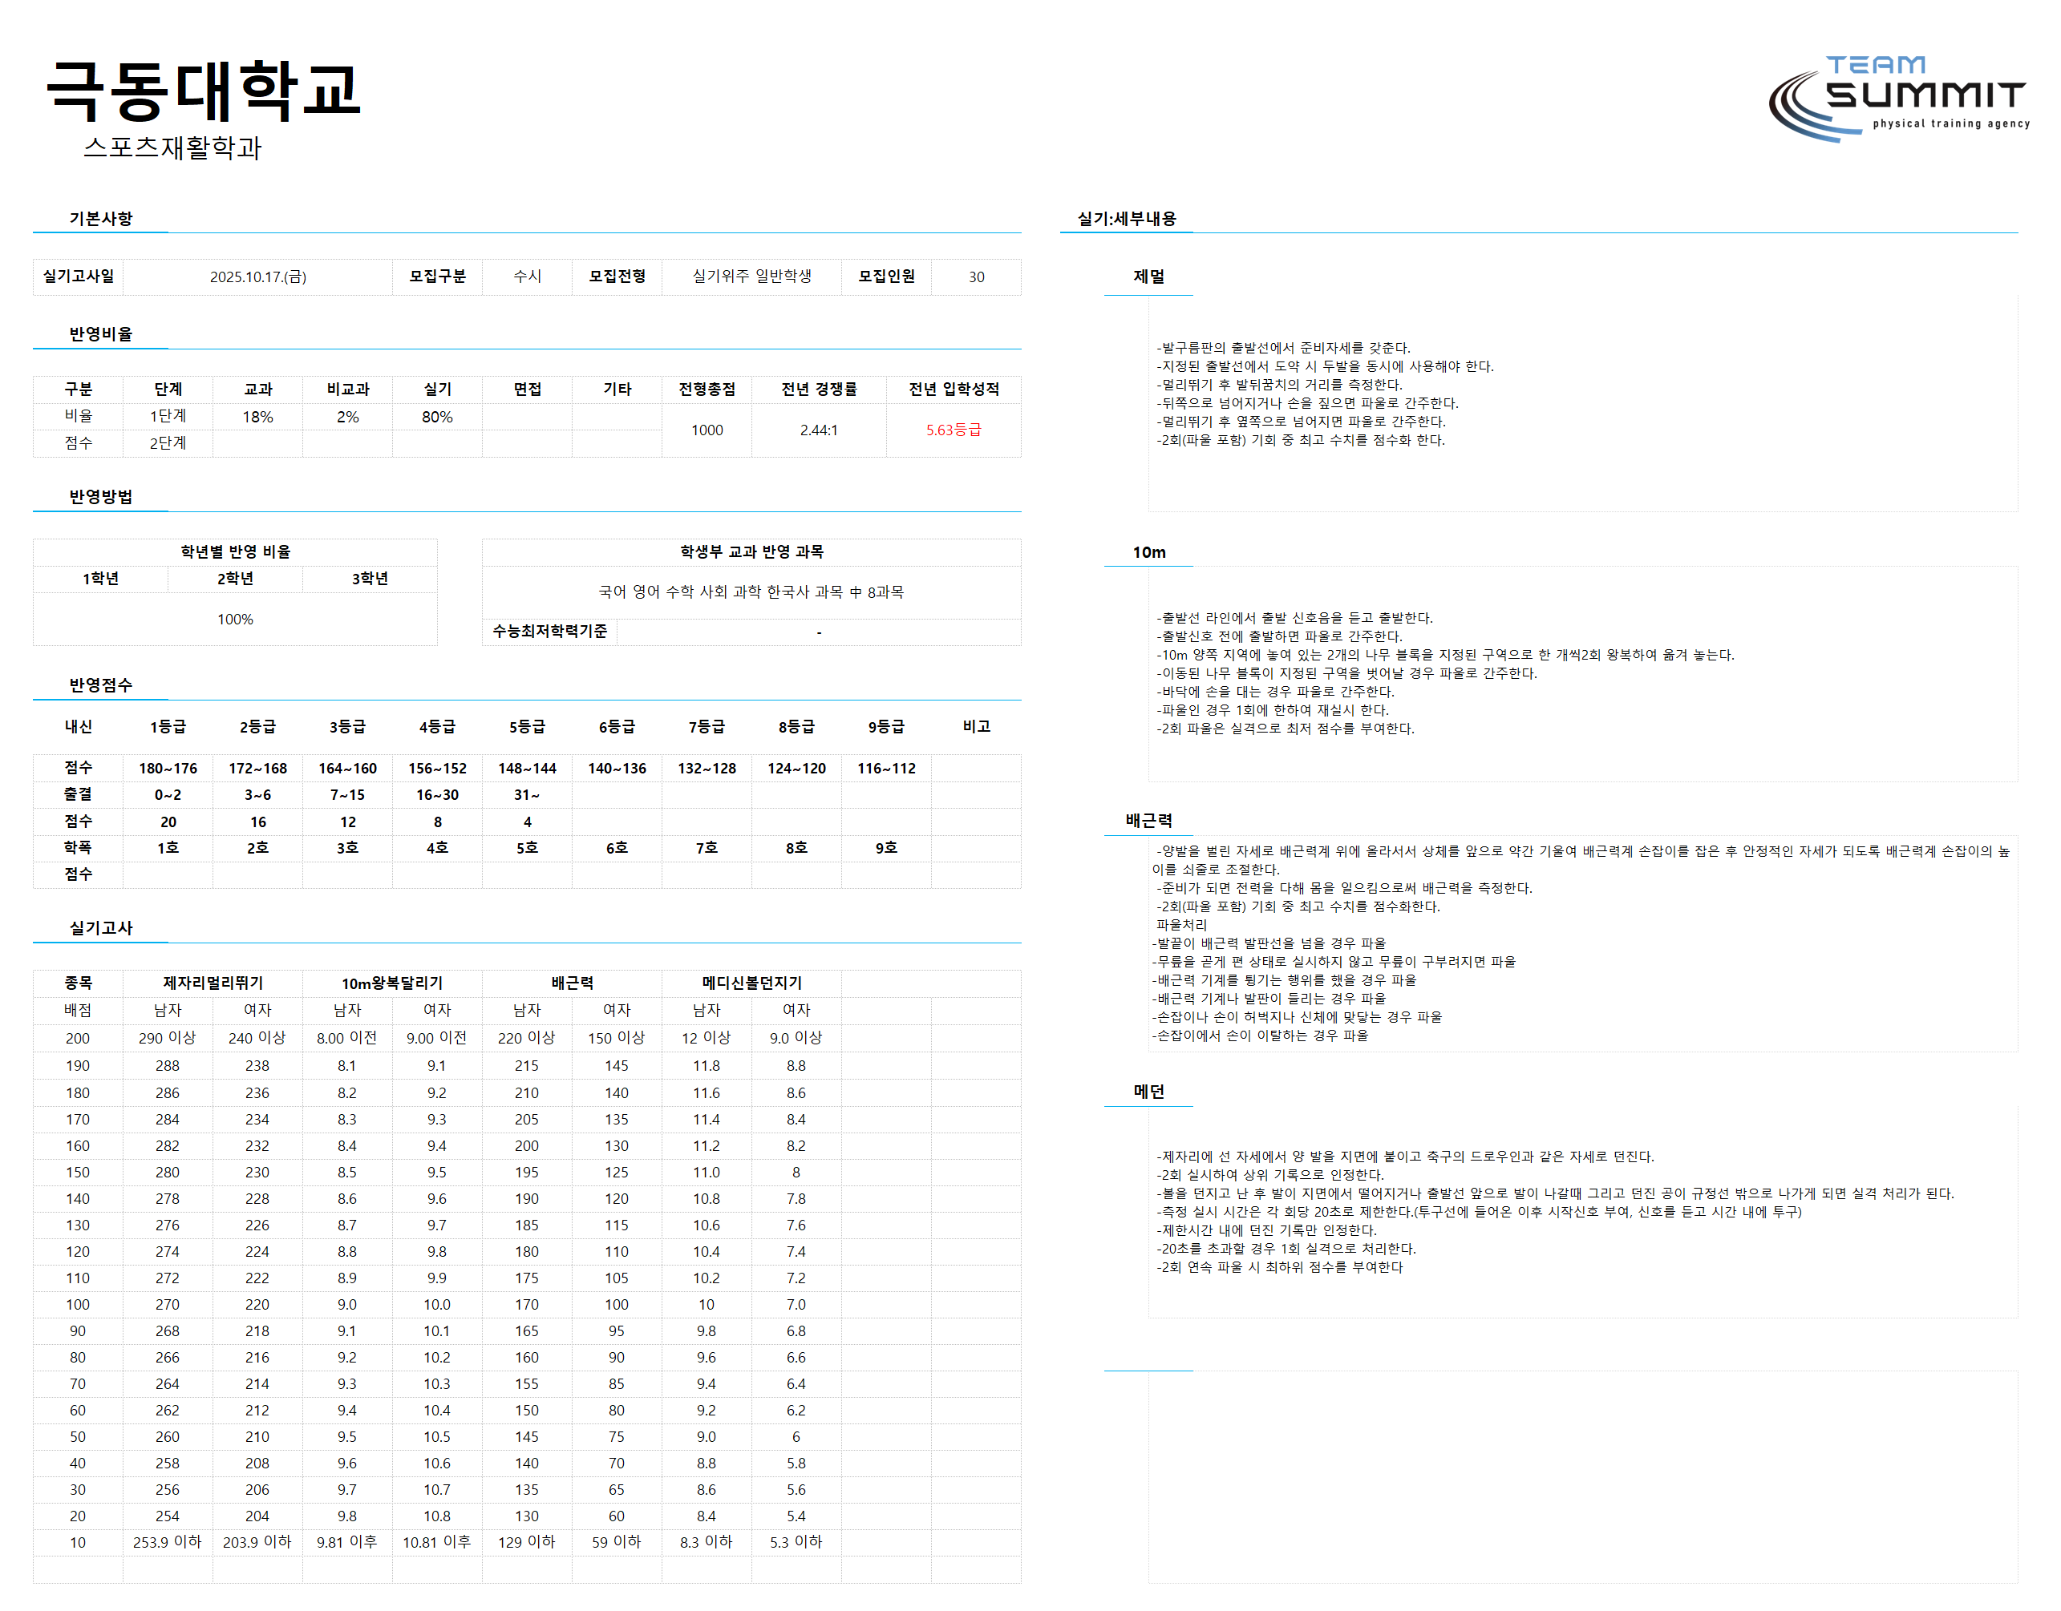Select the 18% 교과 ratio cell

[257, 417]
